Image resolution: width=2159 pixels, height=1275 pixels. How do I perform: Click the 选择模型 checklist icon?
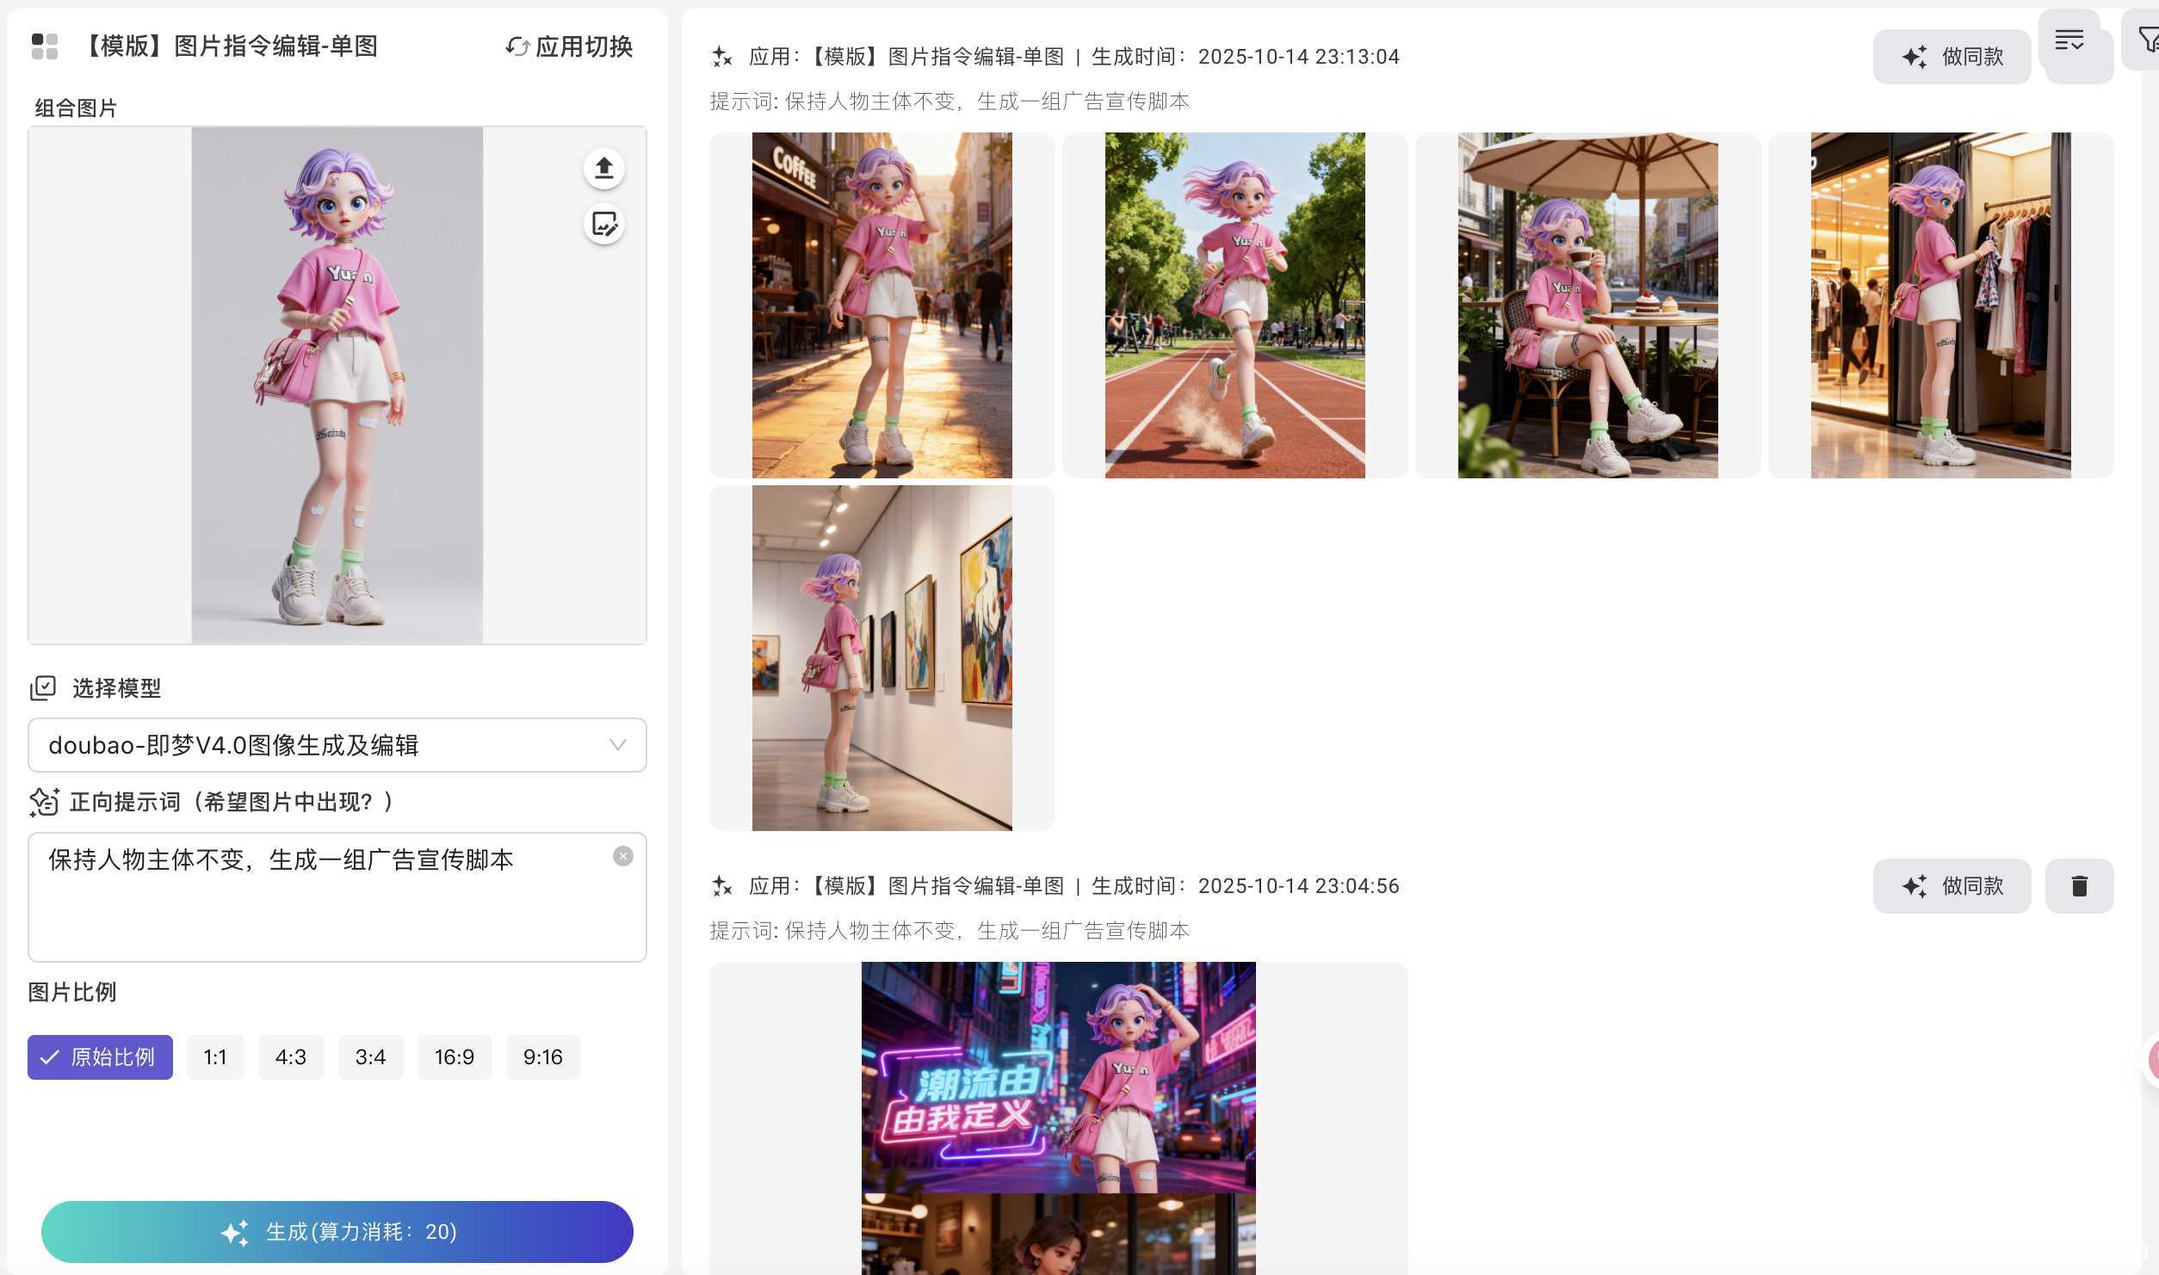tap(42, 687)
